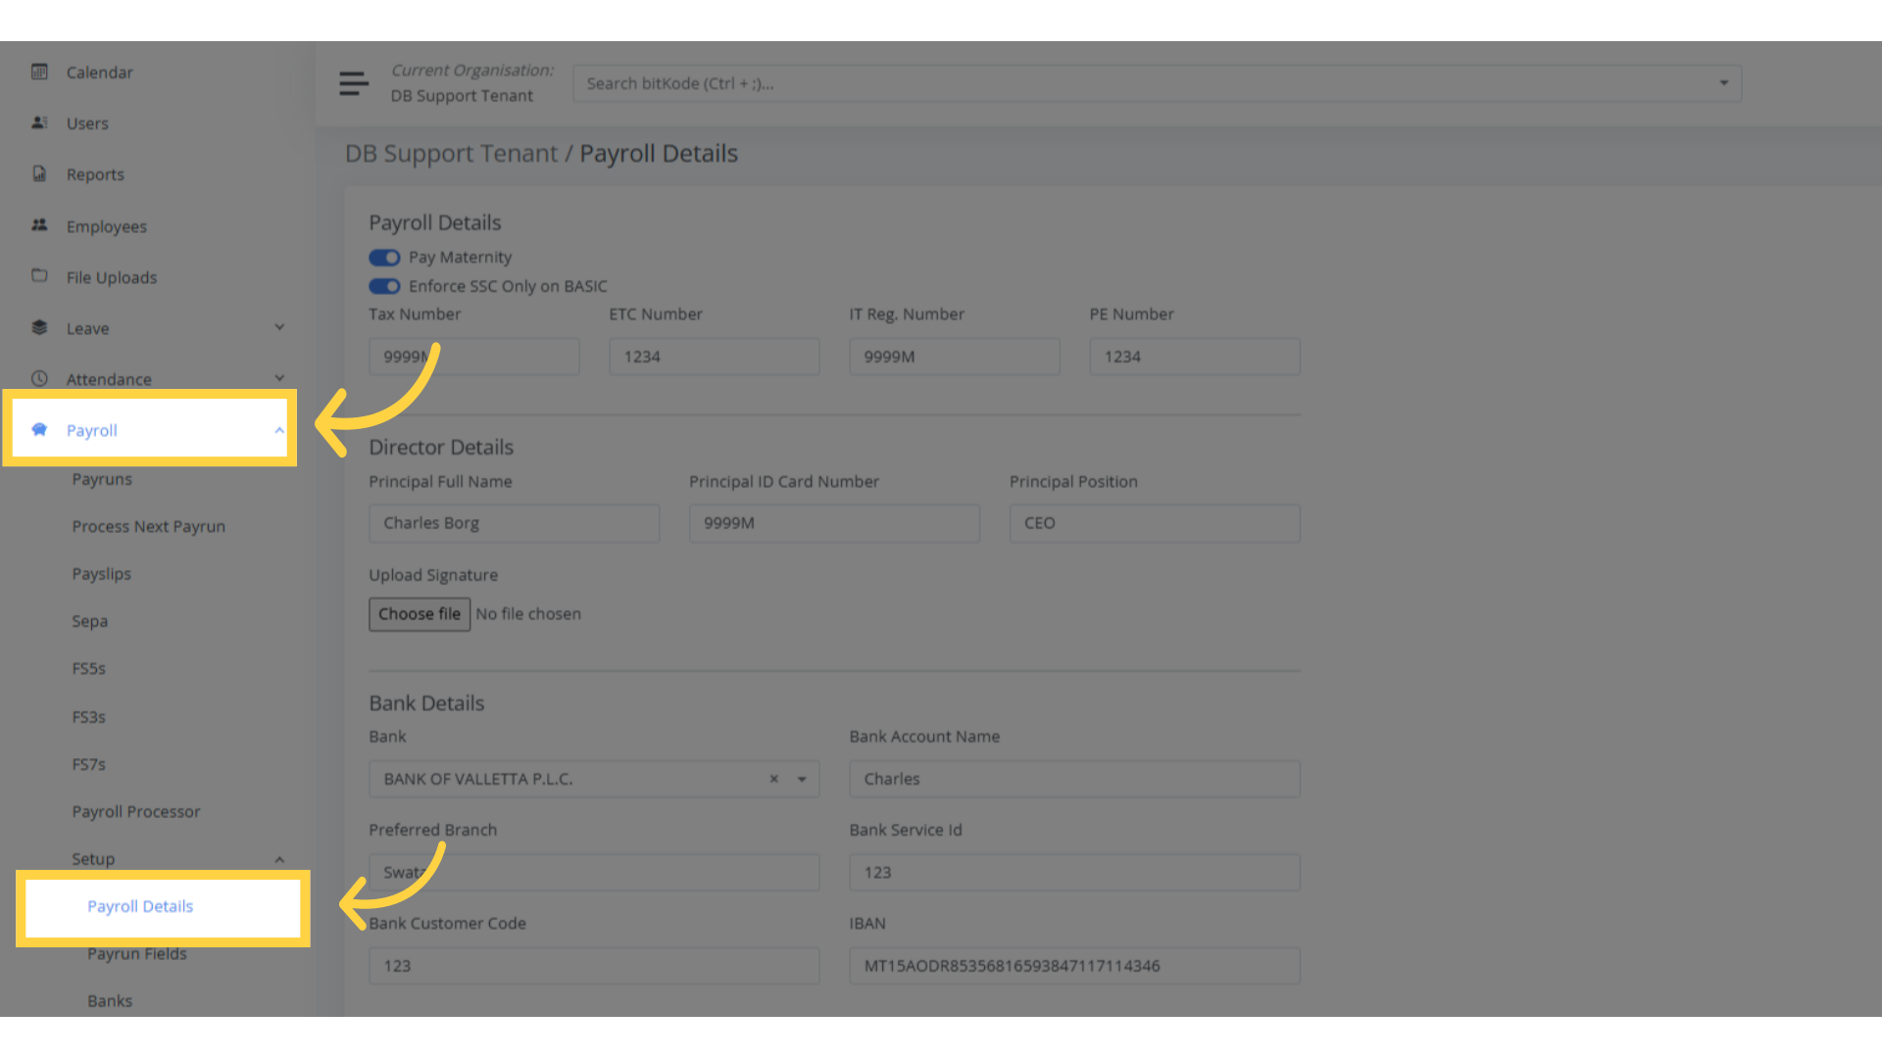
Task: Open Banks from the Setup menu
Action: pyautogui.click(x=109, y=1000)
